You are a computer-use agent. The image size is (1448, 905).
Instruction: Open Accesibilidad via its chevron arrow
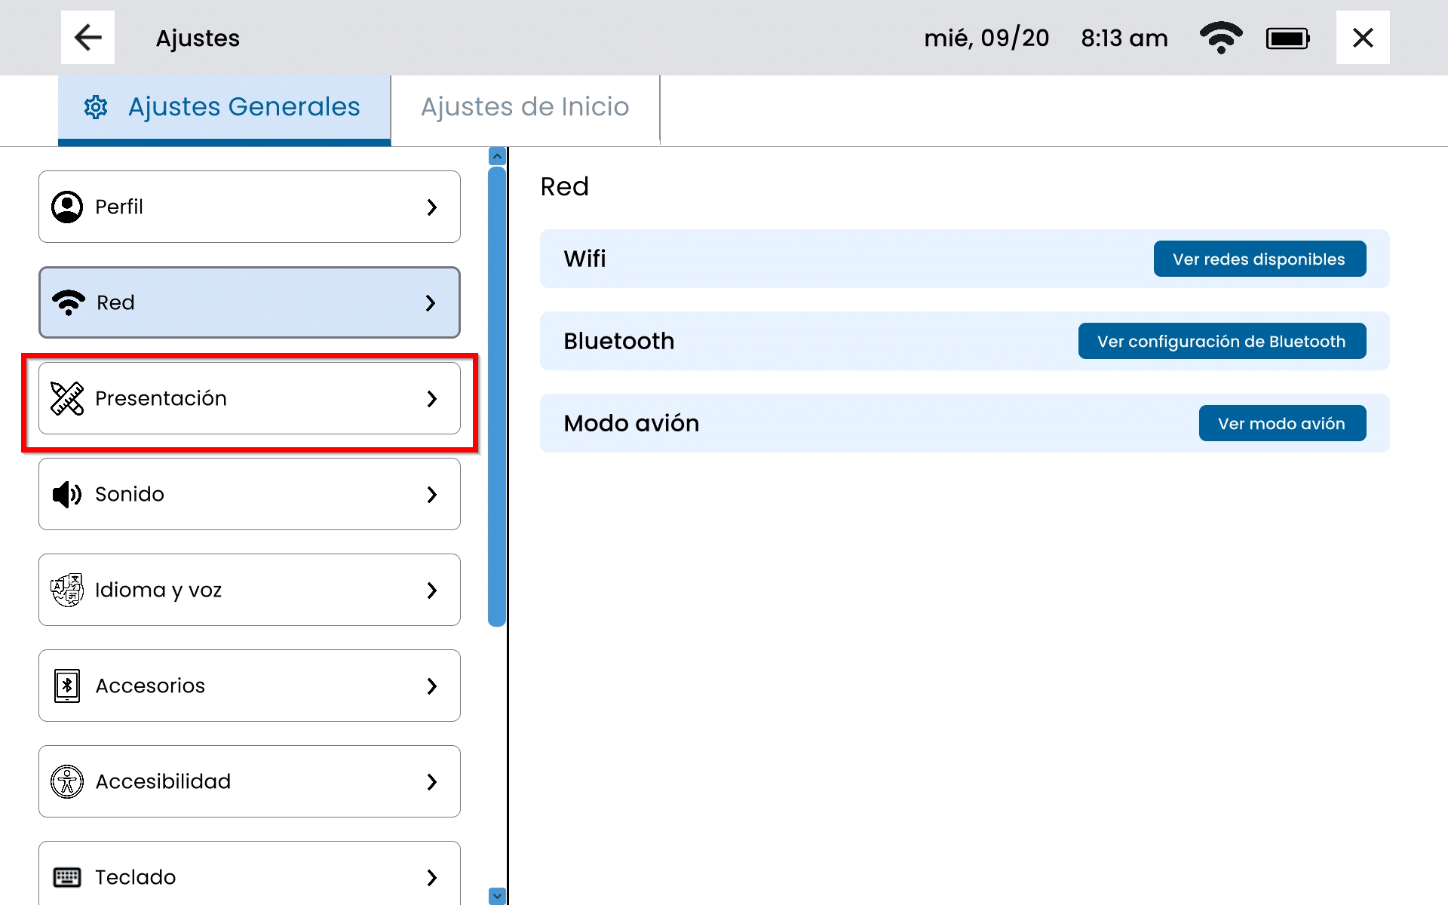point(431,781)
